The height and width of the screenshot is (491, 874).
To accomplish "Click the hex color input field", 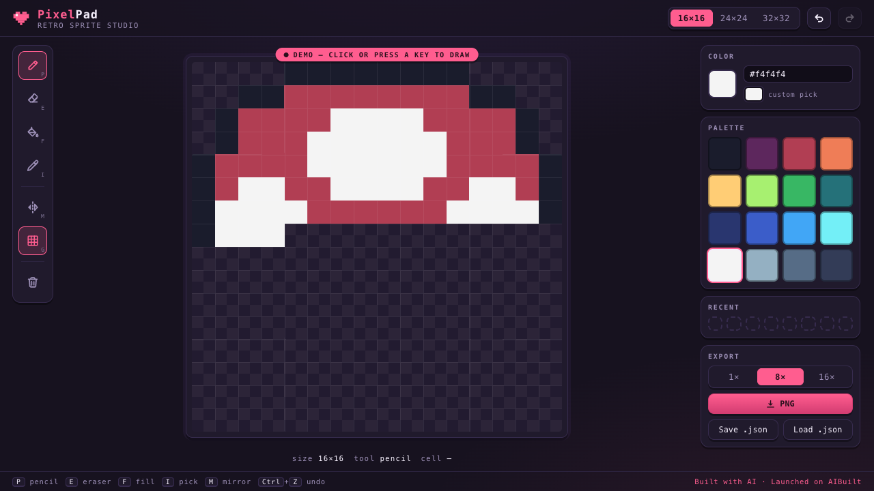I will pos(798,74).
